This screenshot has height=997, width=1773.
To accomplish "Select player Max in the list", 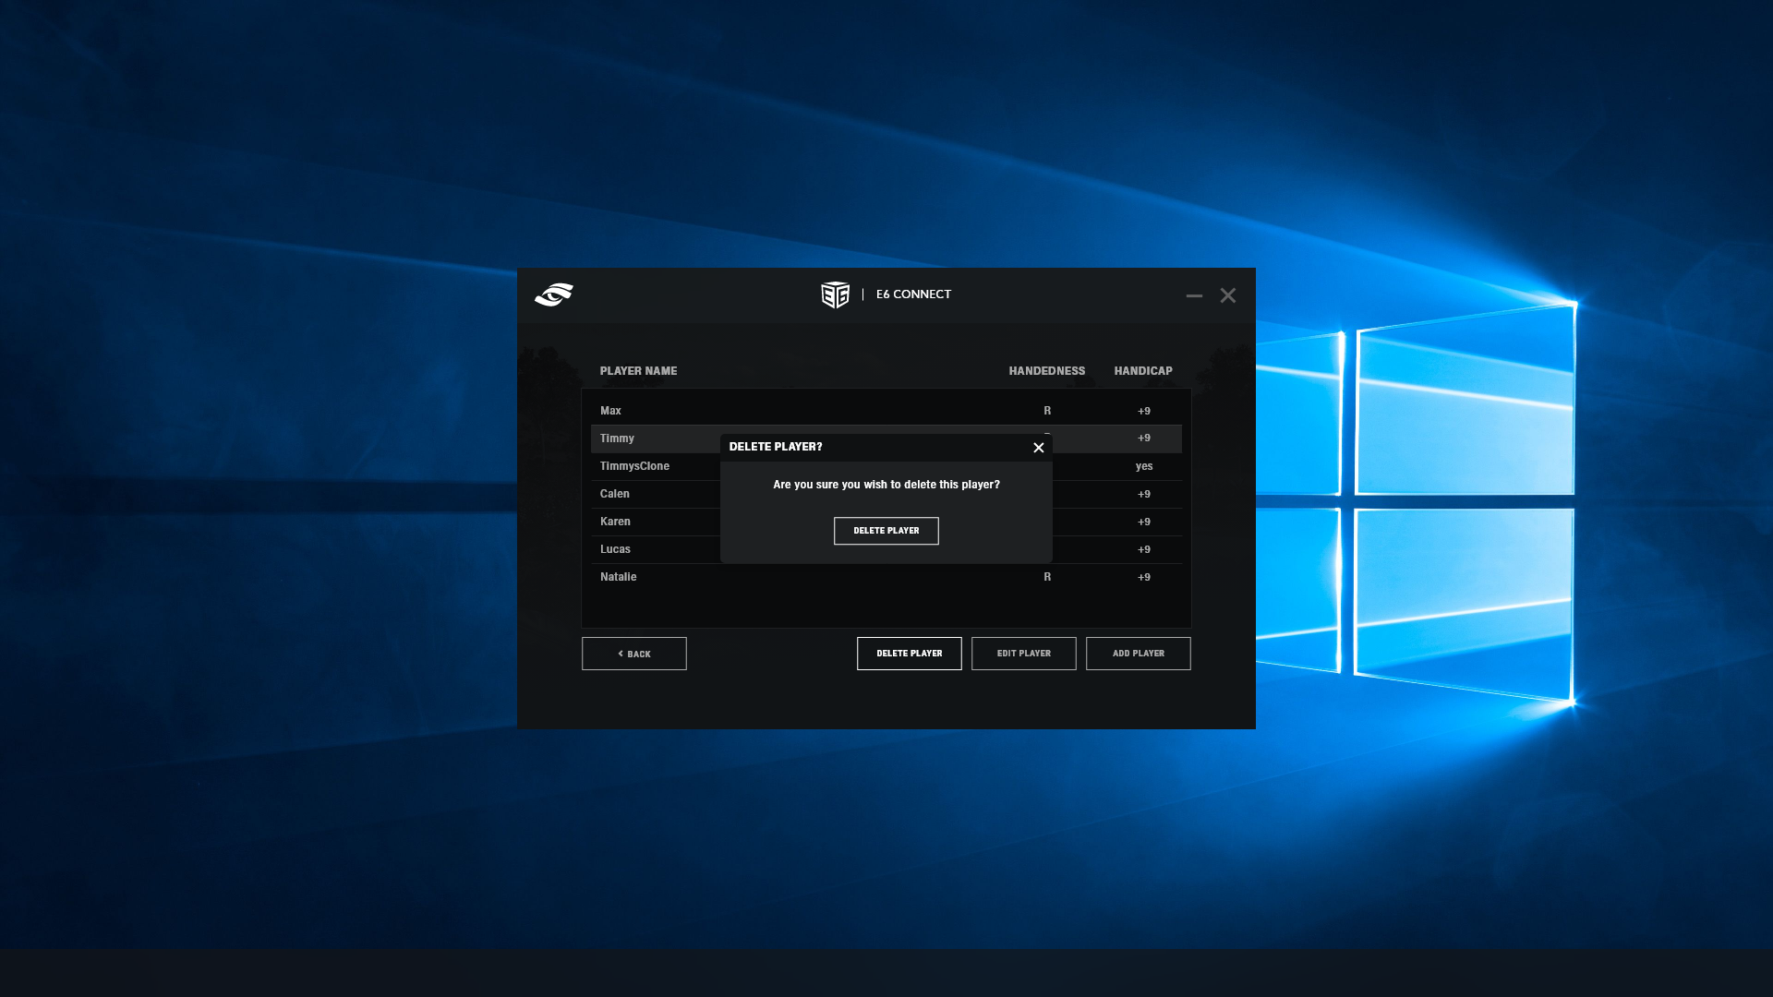I will tap(610, 411).
